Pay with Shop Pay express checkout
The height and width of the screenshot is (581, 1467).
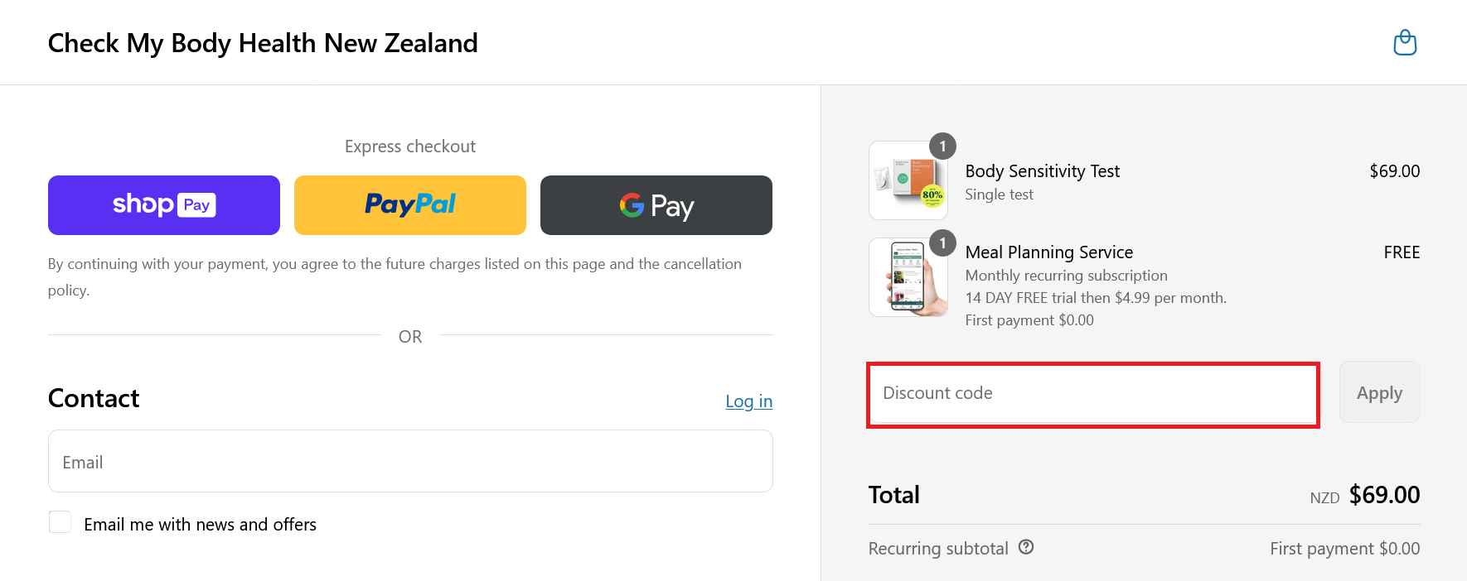click(x=164, y=205)
